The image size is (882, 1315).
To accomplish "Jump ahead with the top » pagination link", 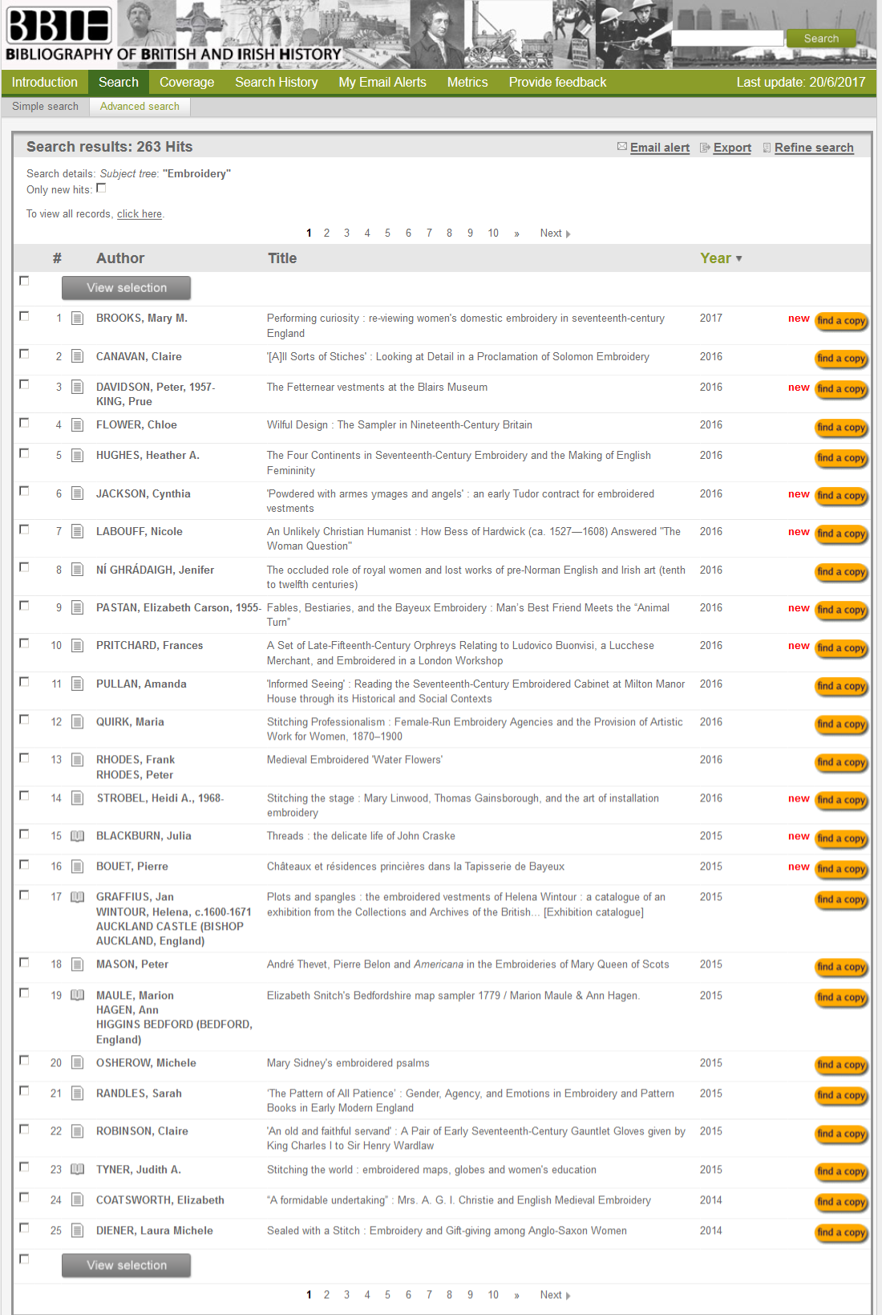I will 516,233.
